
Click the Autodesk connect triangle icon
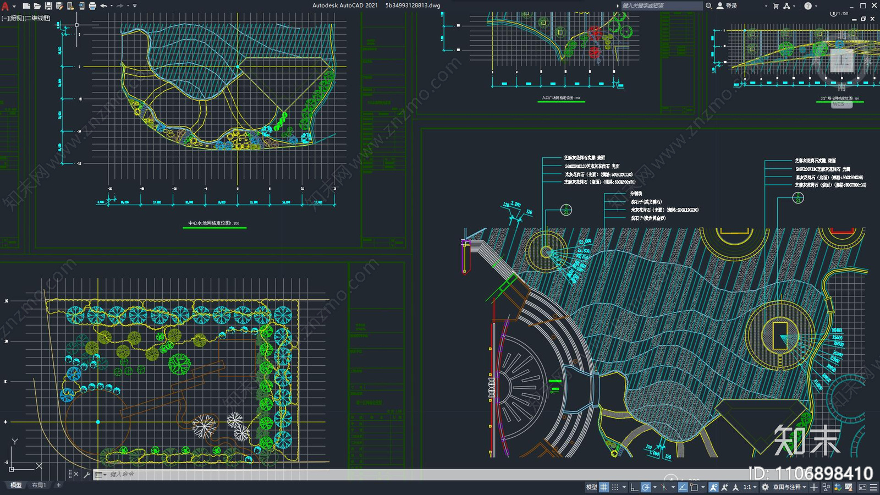click(787, 5)
